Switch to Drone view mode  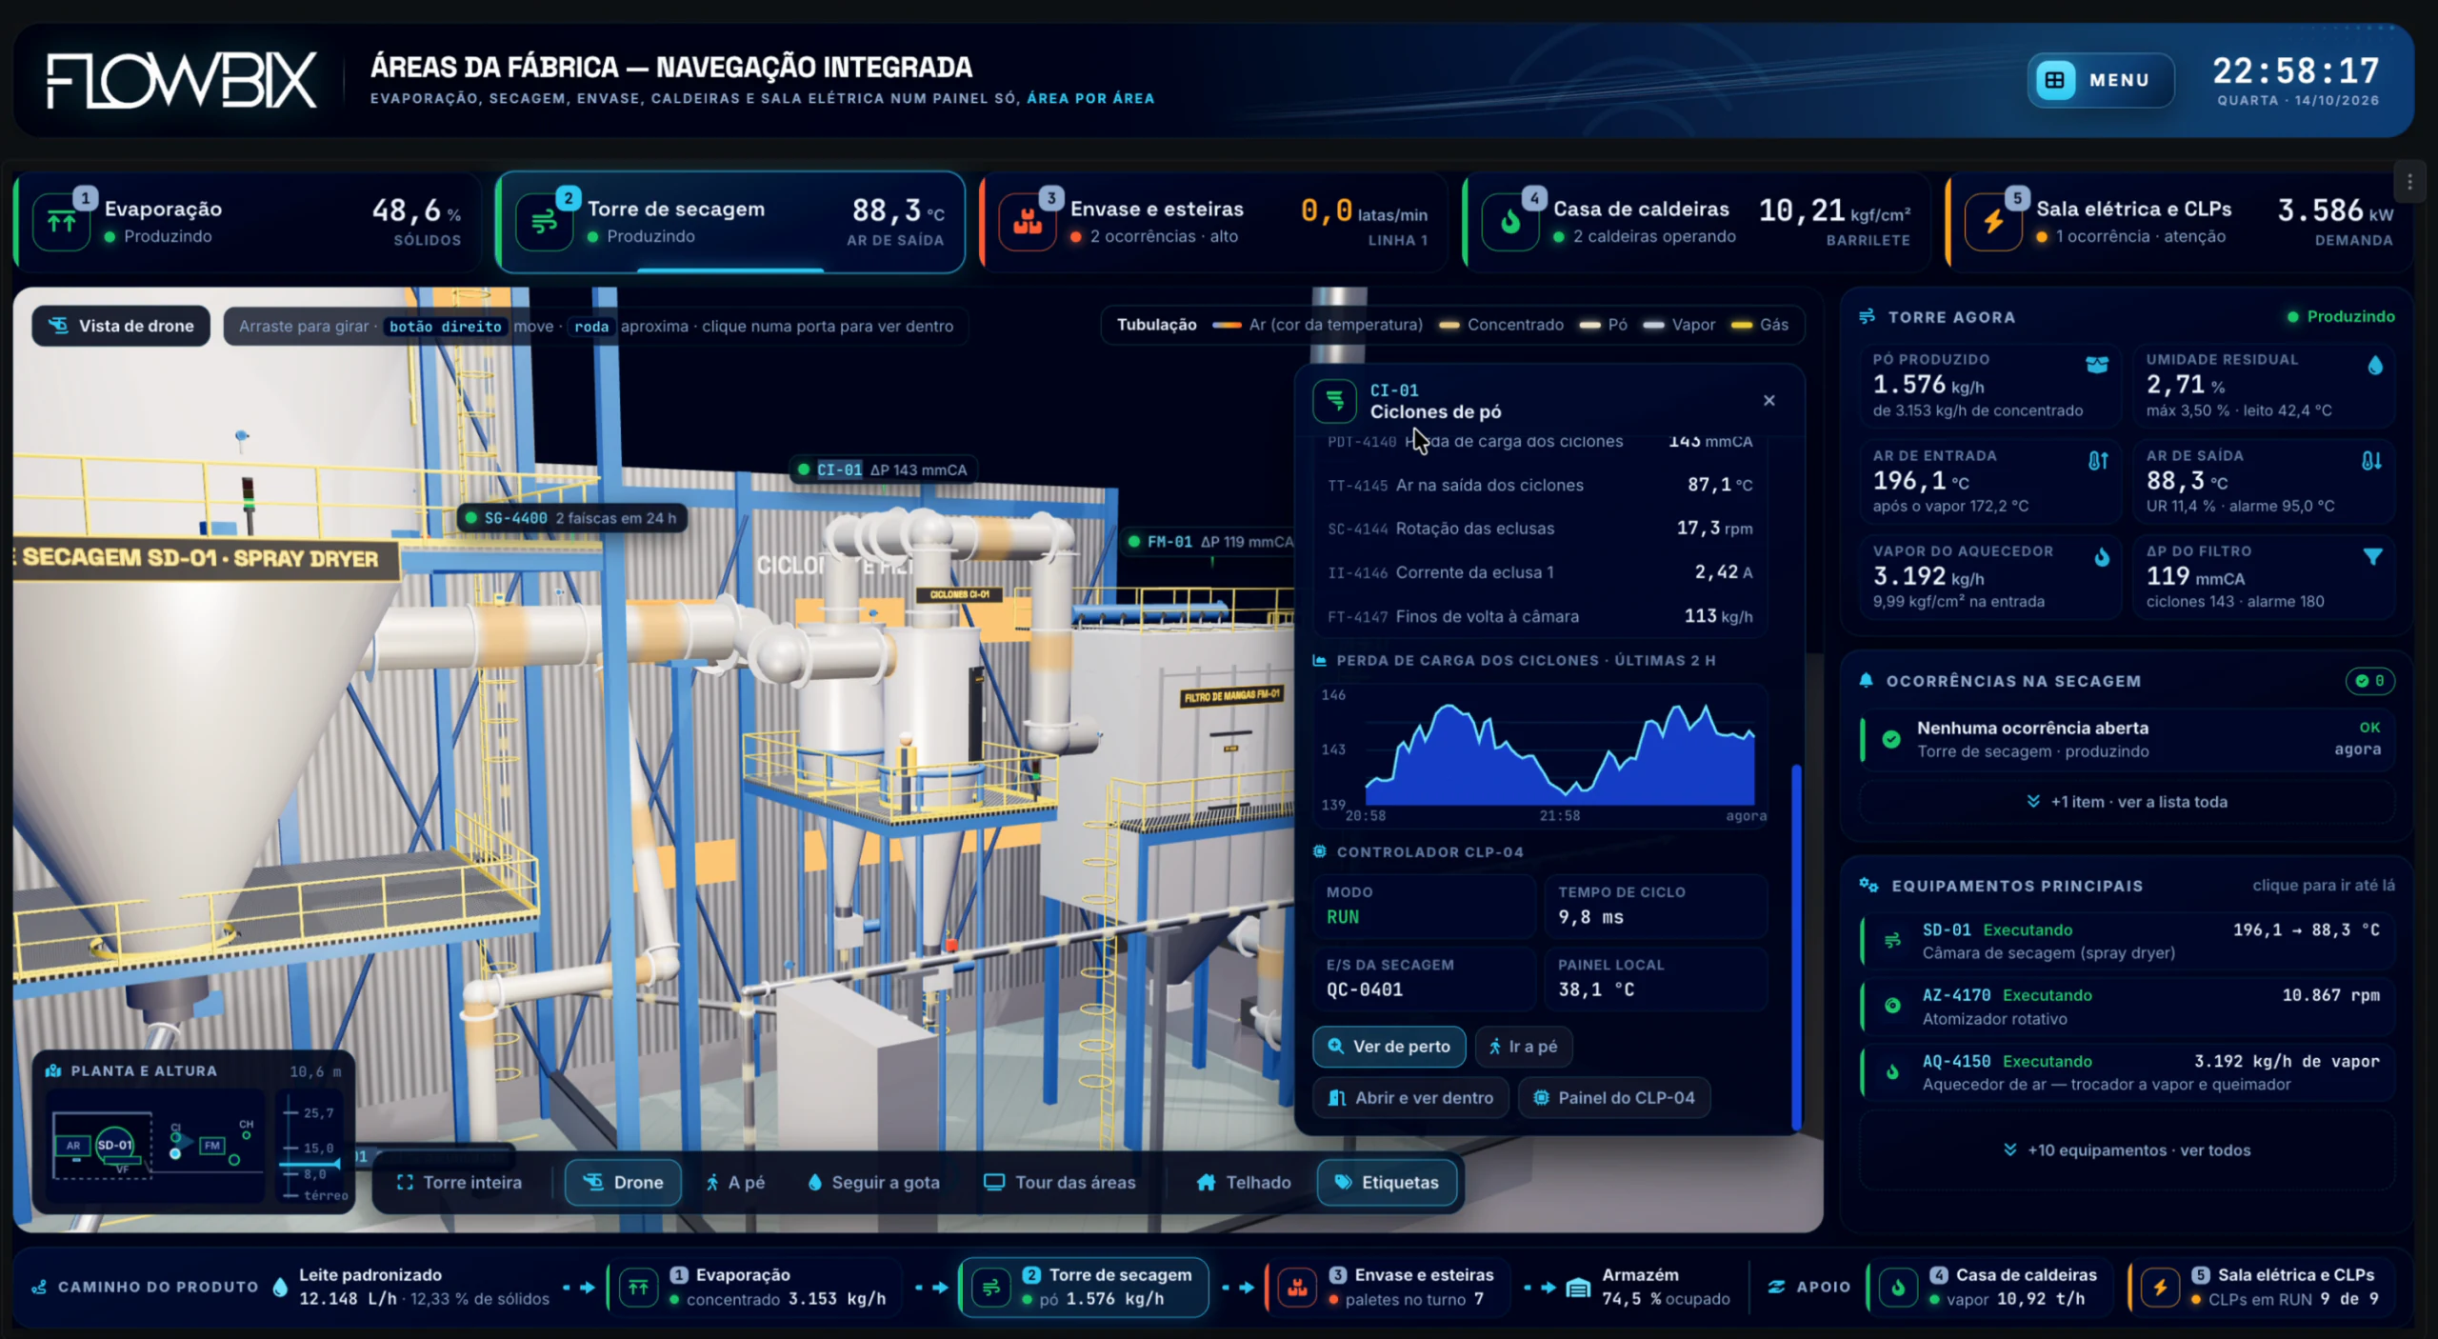[623, 1183]
